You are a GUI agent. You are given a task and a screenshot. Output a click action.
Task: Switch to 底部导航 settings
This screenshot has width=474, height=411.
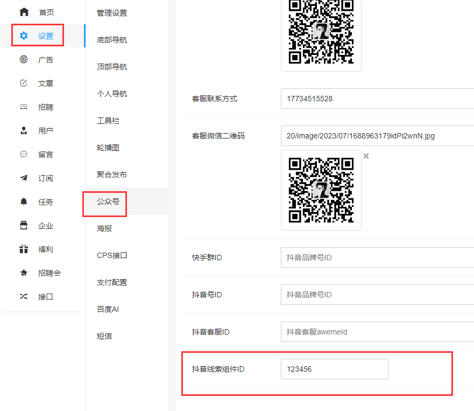pyautogui.click(x=112, y=40)
